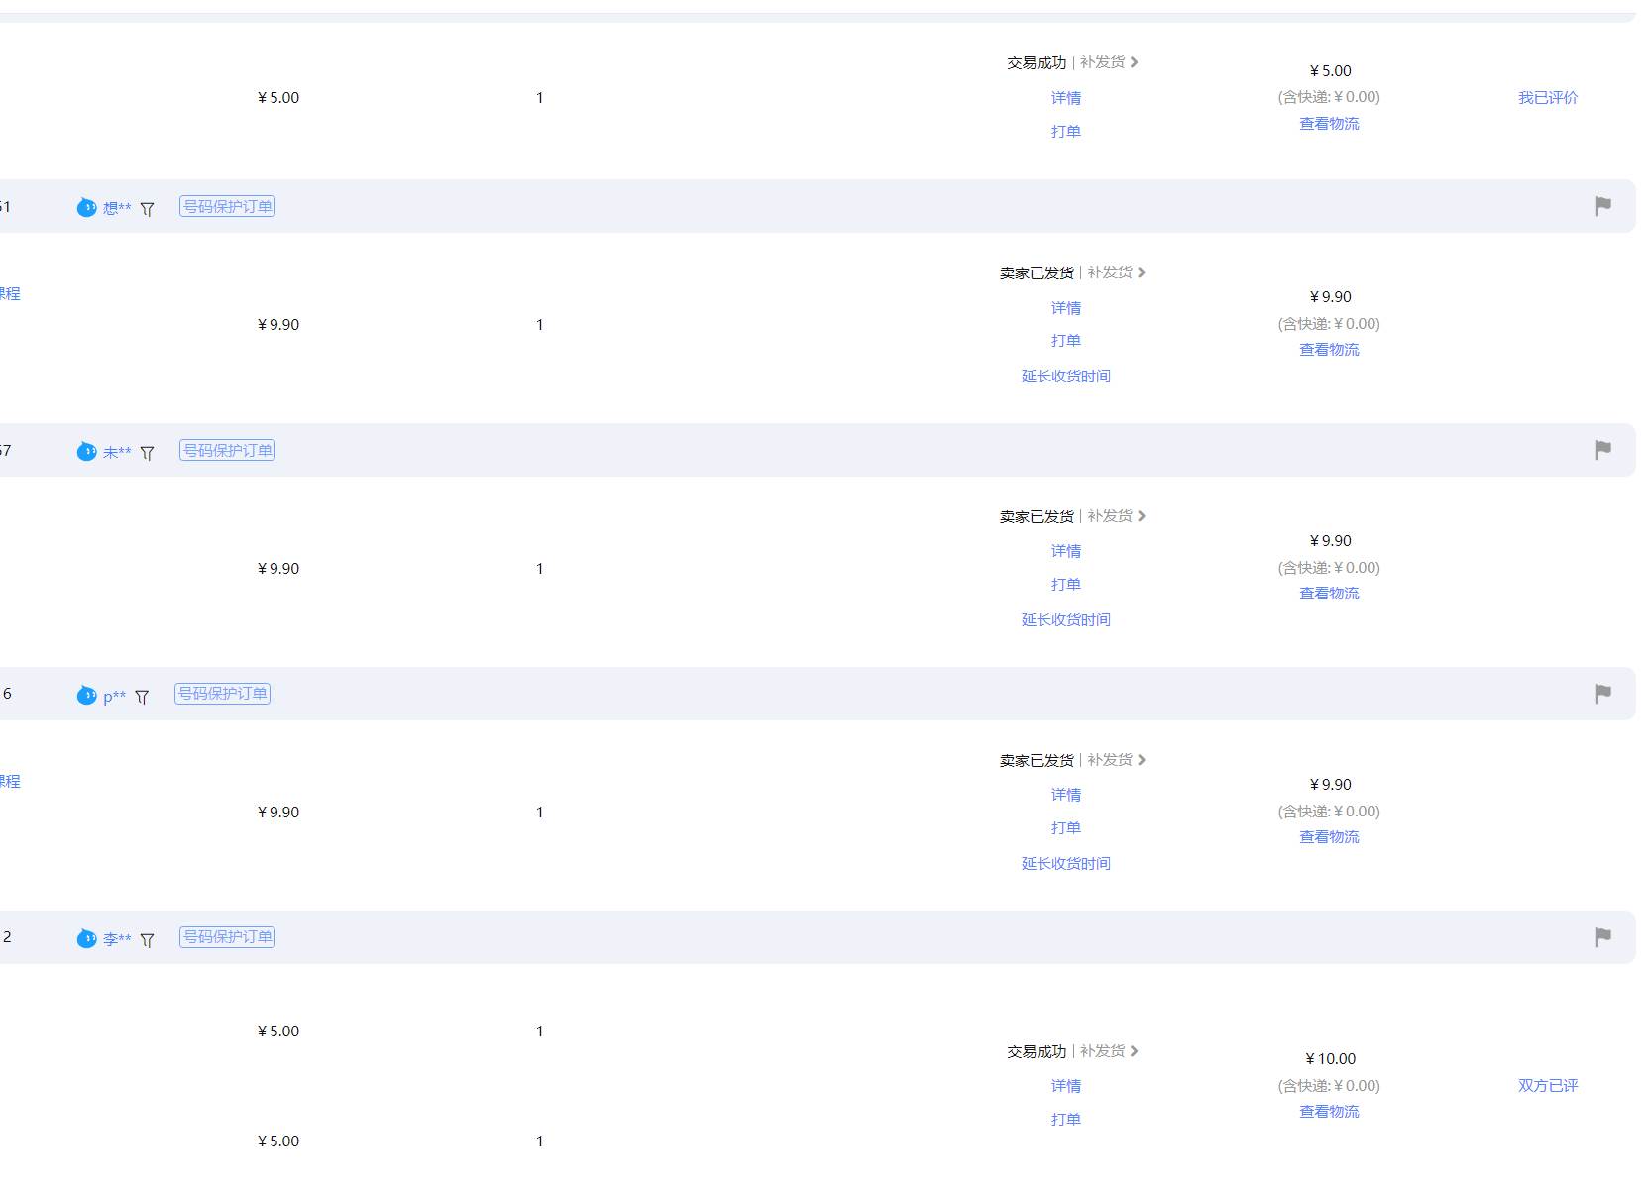
Task: Click the 双方已评 link
Action: click(x=1546, y=1085)
